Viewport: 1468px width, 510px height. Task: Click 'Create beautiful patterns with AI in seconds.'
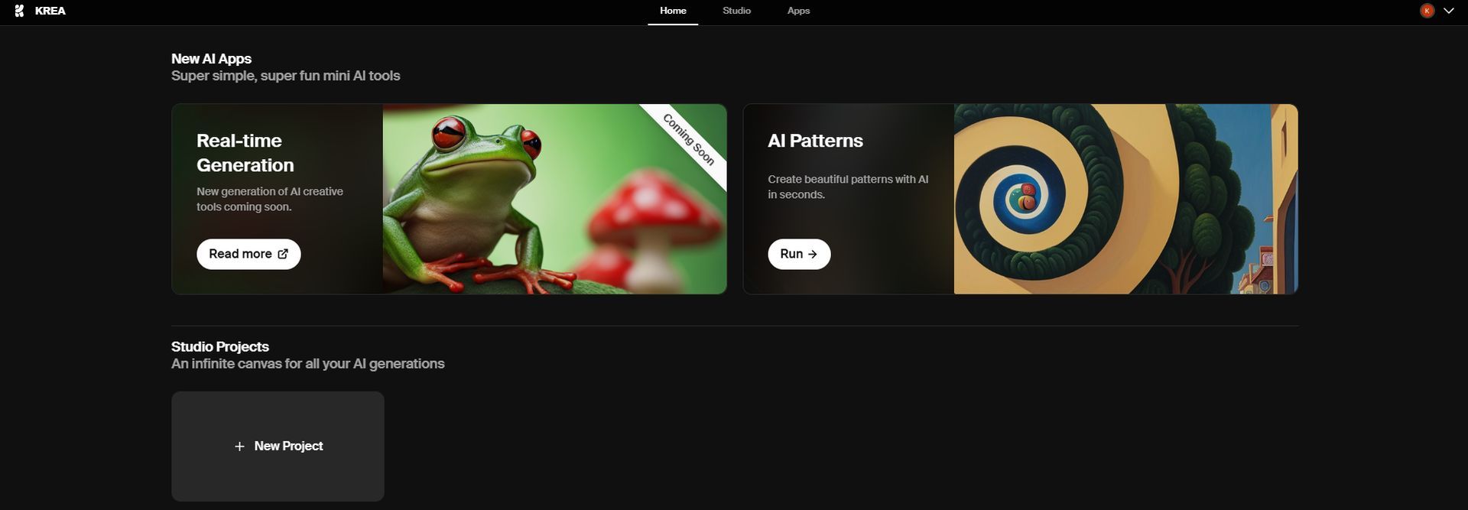[848, 187]
